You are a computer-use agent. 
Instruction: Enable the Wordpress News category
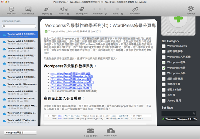click(164, 46)
